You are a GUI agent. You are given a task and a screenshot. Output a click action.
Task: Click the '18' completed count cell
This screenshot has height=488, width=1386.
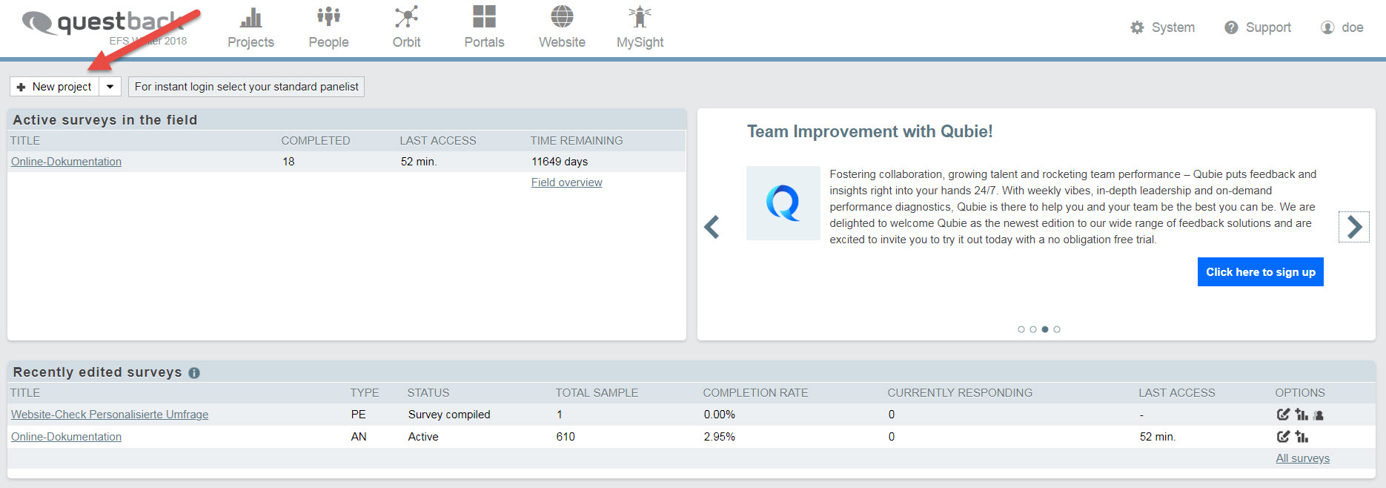pos(288,162)
